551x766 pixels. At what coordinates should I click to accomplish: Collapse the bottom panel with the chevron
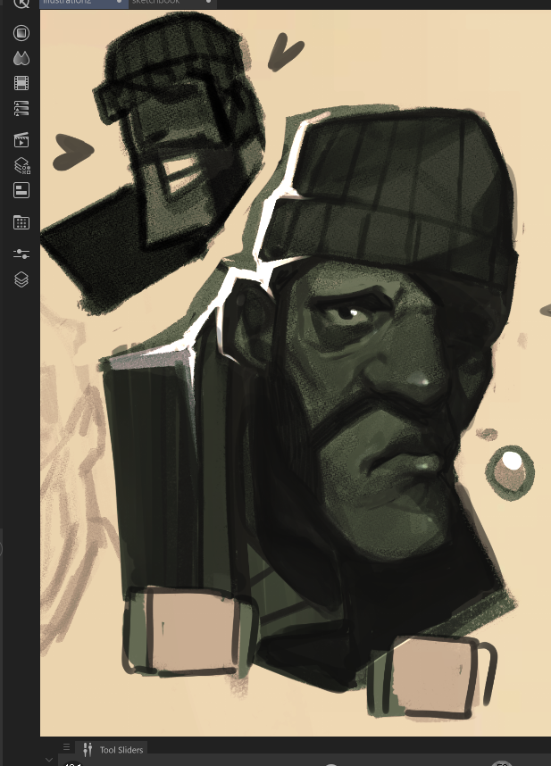point(49,760)
